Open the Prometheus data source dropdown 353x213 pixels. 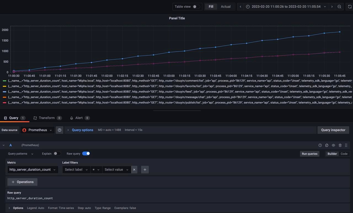click(x=38, y=130)
